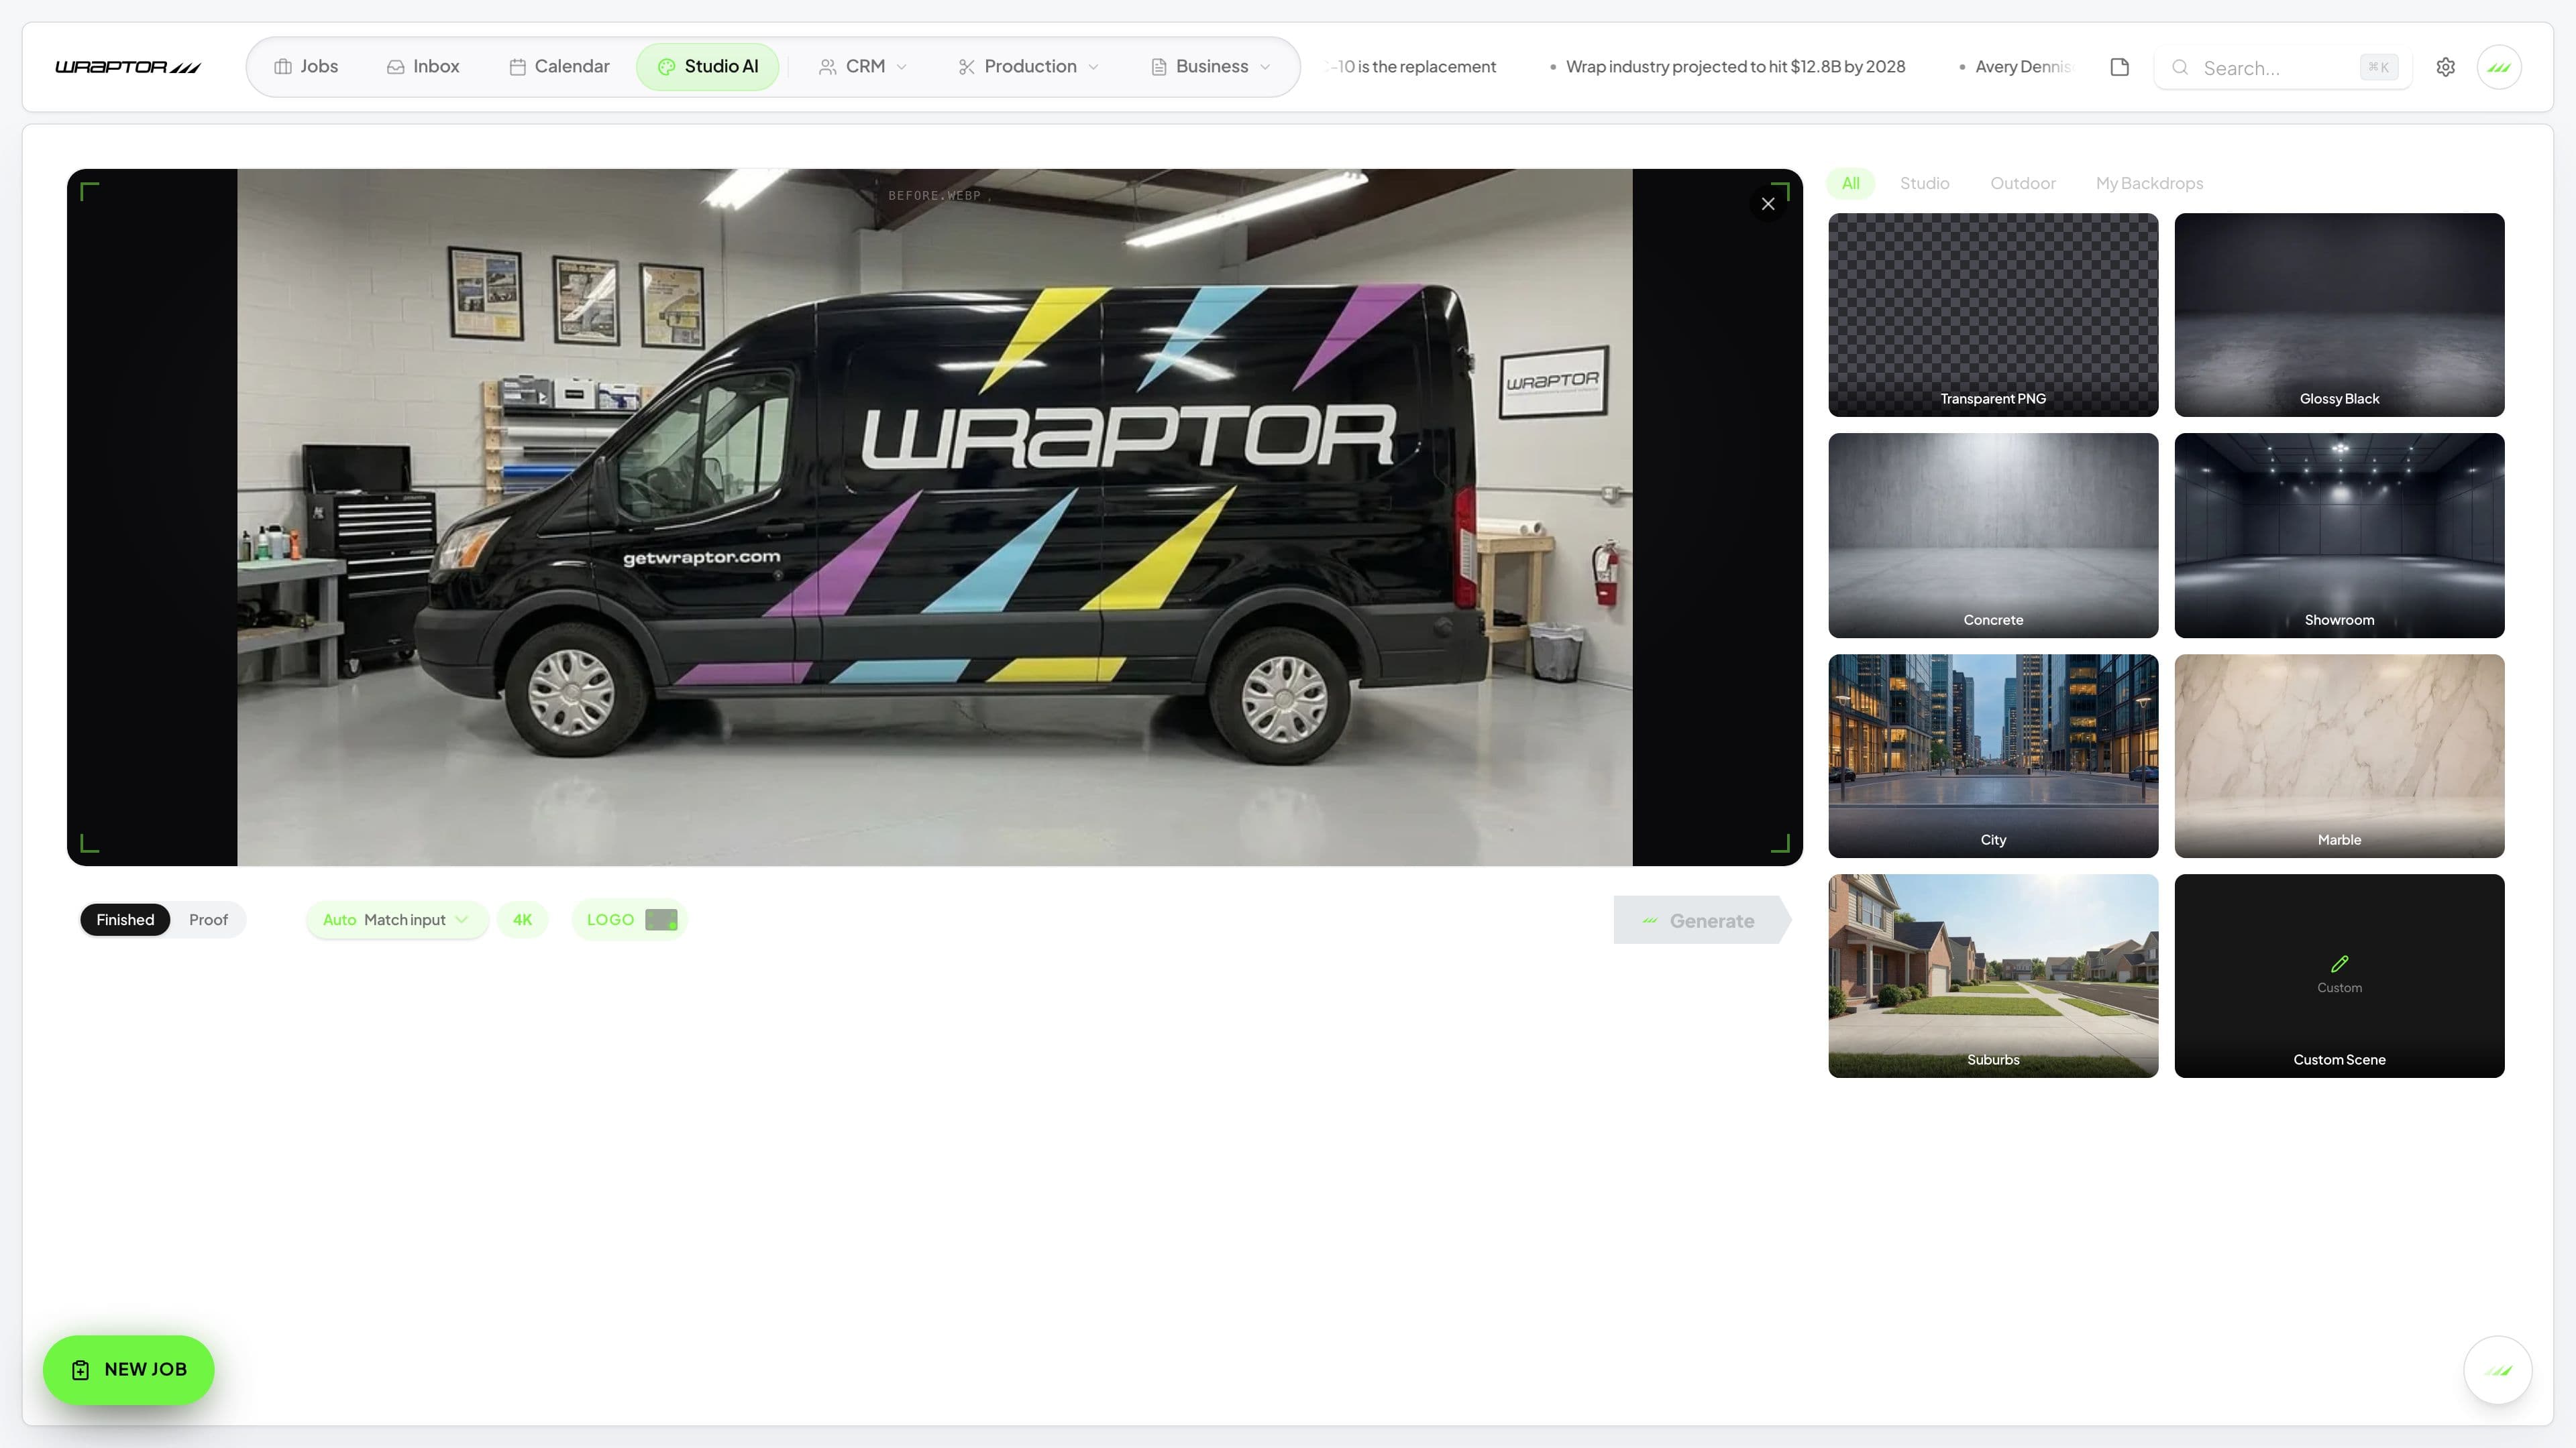Use the Suburbs backdrop
Screen dimensions: 2576x1448
pyautogui.click(x=1993, y=975)
